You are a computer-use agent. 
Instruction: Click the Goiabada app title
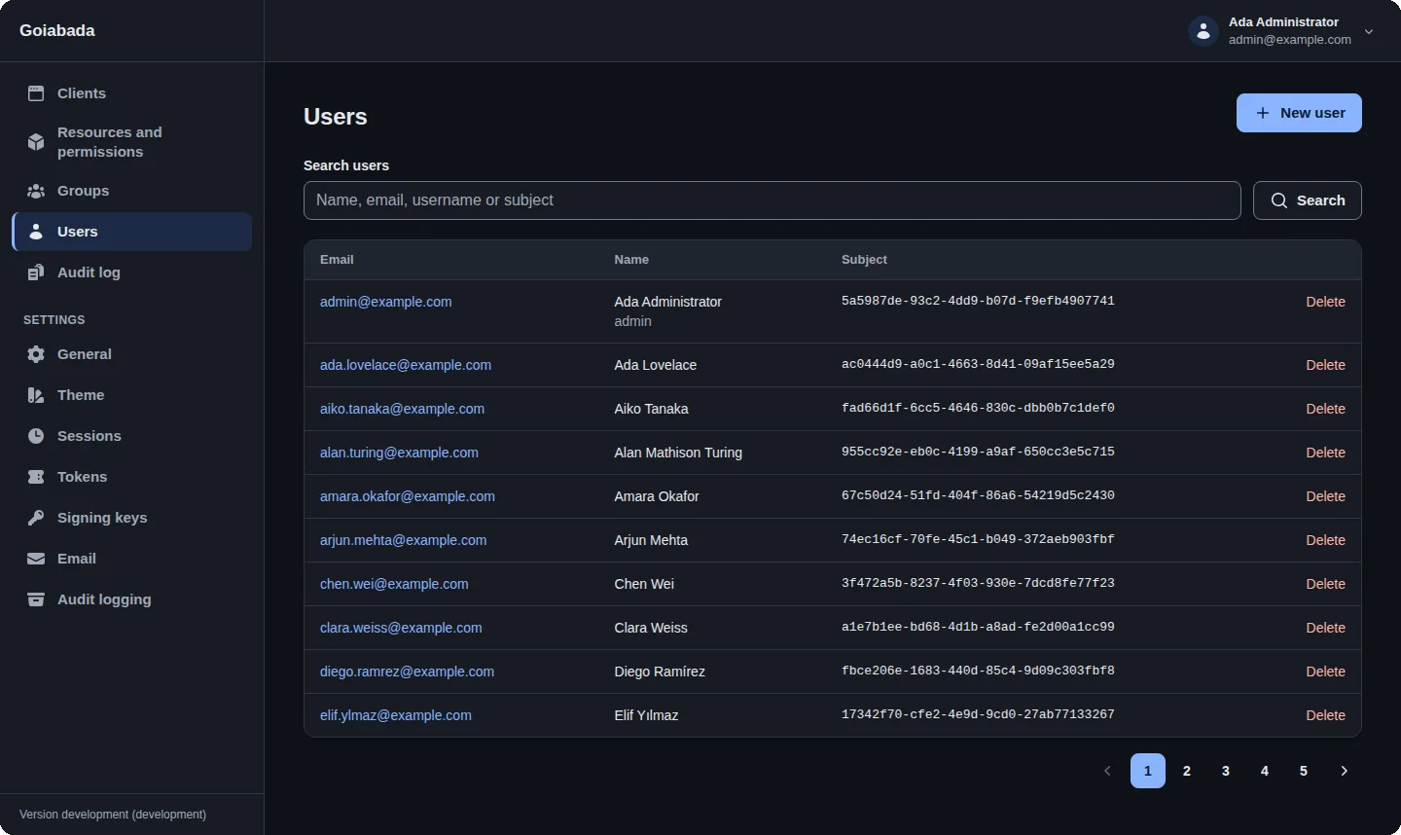pos(57,30)
